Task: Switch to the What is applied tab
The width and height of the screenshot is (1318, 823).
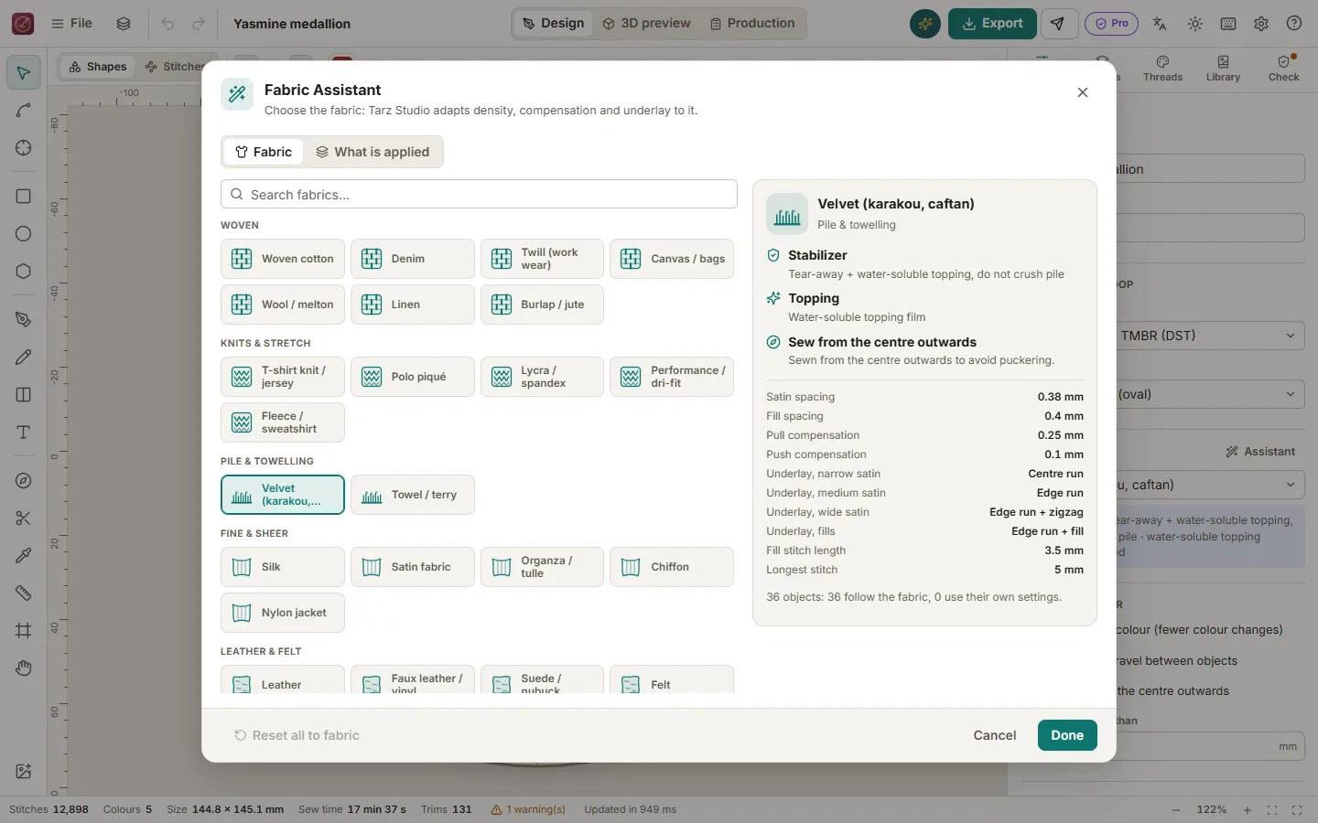Action: (x=373, y=152)
